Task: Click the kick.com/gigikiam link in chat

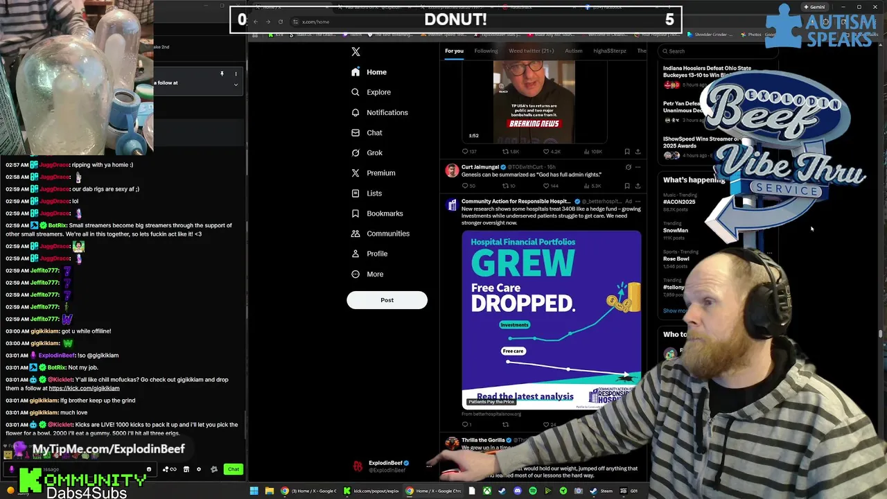Action: 84,388
